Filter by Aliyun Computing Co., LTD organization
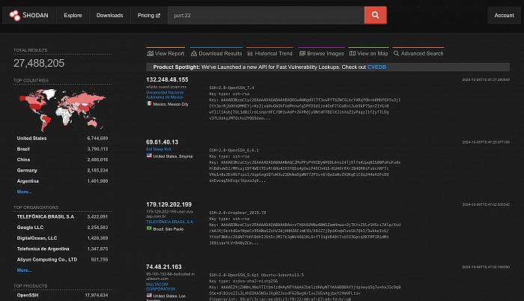This screenshot has width=524, height=301. tap(62, 260)
